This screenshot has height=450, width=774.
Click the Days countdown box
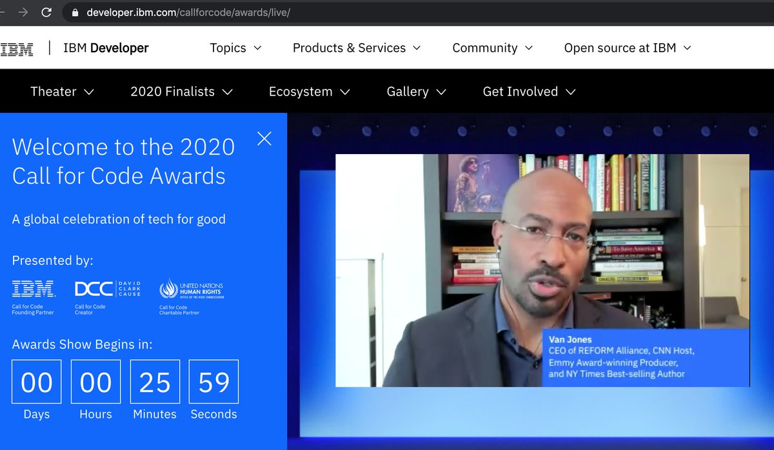click(37, 382)
